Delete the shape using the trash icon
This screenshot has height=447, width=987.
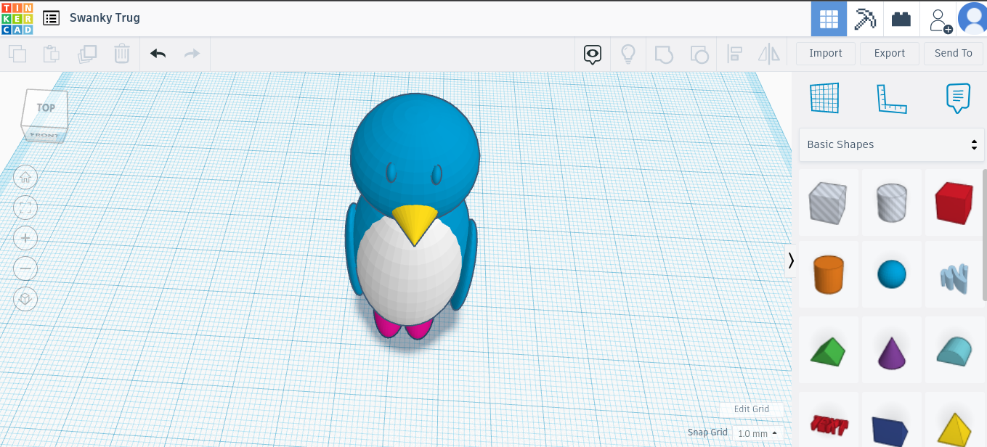pos(121,53)
